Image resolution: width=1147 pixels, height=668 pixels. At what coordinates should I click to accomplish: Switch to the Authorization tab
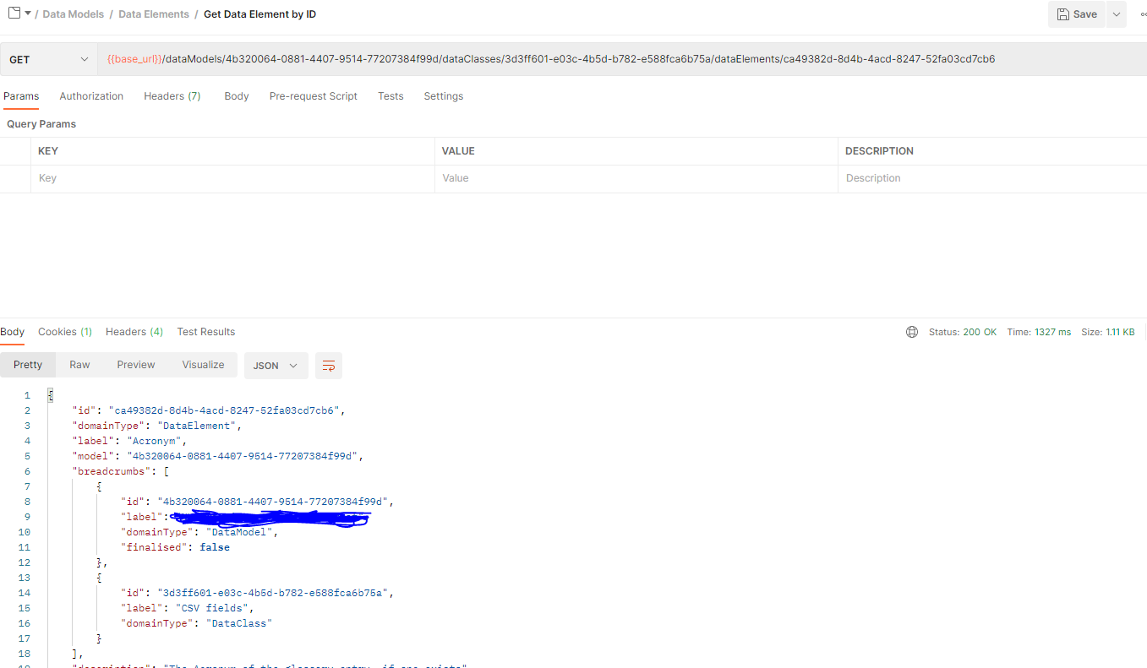click(91, 95)
